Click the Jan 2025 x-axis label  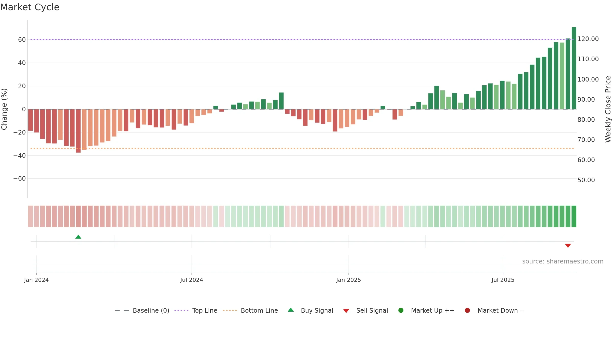(x=349, y=280)
